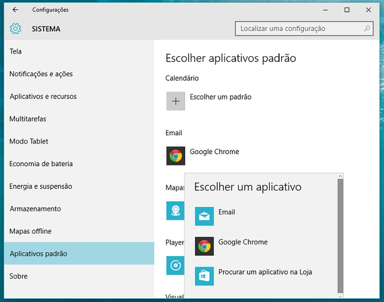Select Modo Tablet in the sidebar

point(28,141)
